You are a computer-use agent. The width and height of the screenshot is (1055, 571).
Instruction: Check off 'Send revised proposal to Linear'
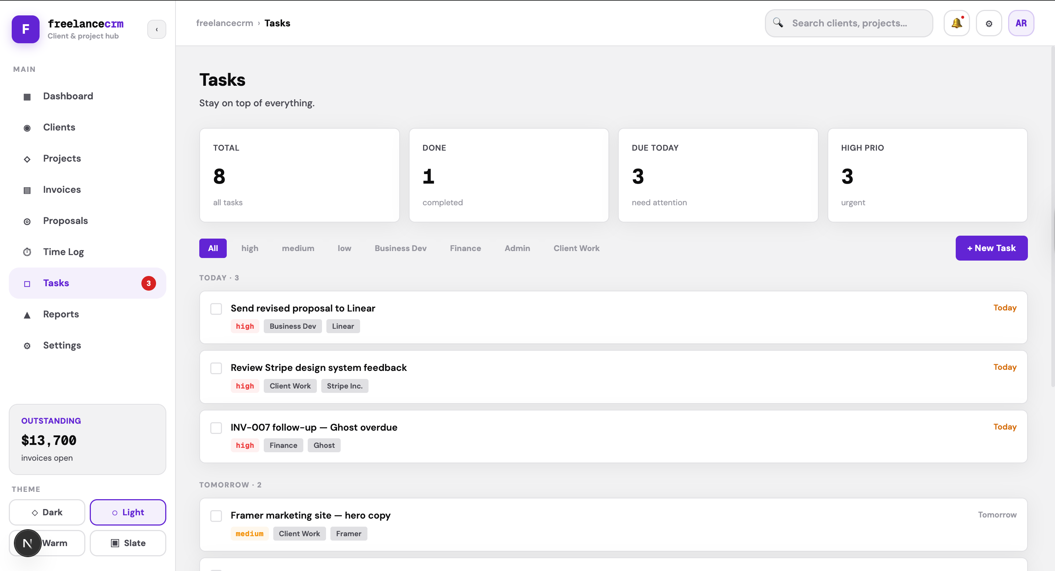click(x=216, y=309)
